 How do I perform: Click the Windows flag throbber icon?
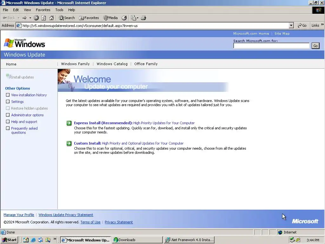coord(318,10)
